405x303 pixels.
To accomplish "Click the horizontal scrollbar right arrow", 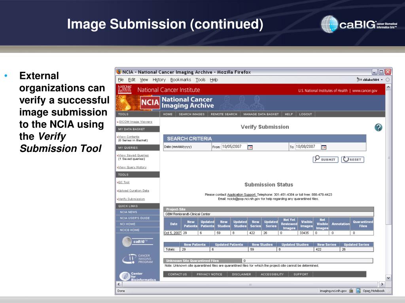I will 382,284.
